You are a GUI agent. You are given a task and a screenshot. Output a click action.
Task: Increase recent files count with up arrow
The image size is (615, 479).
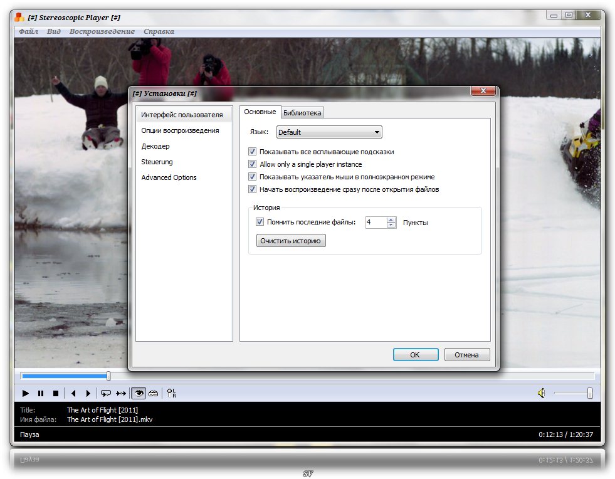391,219
